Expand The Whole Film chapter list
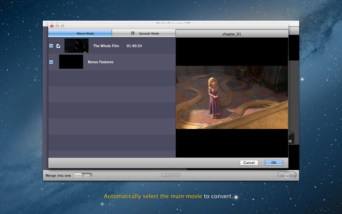 (51, 46)
